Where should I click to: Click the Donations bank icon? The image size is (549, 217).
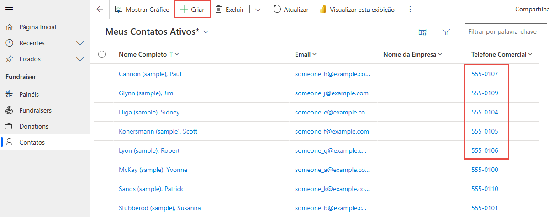9,126
